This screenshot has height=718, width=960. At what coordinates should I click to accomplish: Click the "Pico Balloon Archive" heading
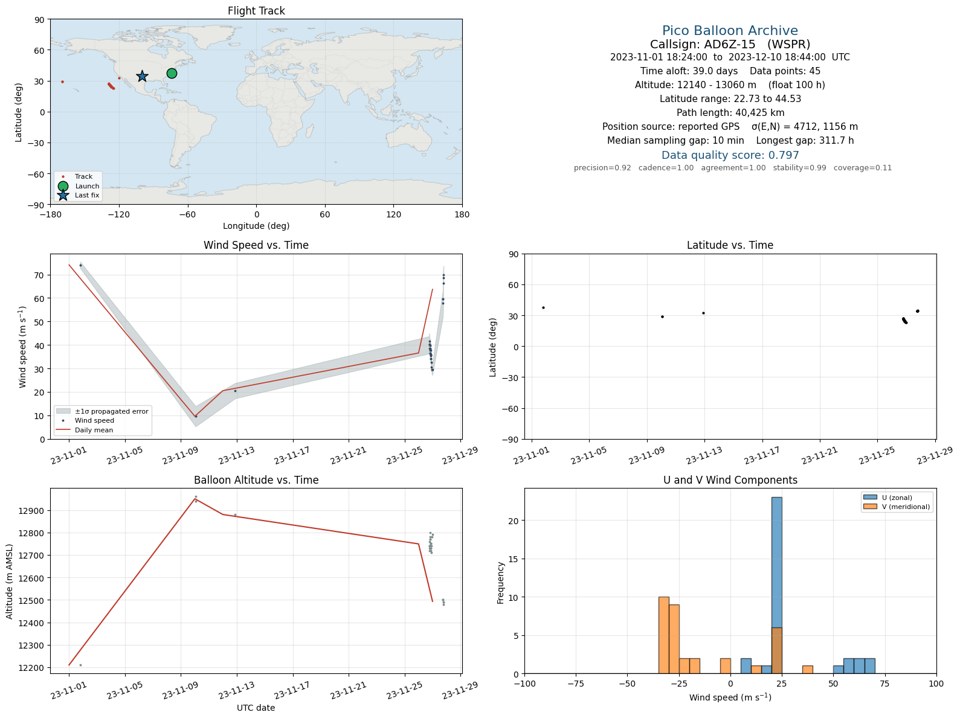[x=730, y=31]
